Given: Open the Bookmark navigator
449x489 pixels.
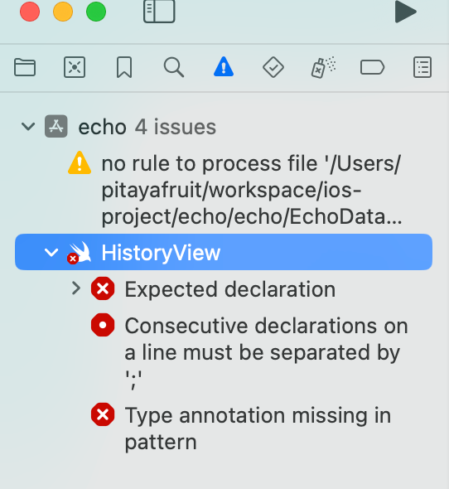Looking at the screenshot, I should (124, 67).
